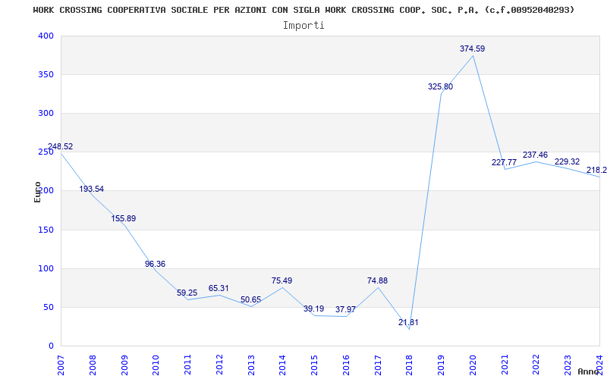The width and height of the screenshot is (607, 379).
Task: Select the 2016 x-axis year label
Action: 346,365
